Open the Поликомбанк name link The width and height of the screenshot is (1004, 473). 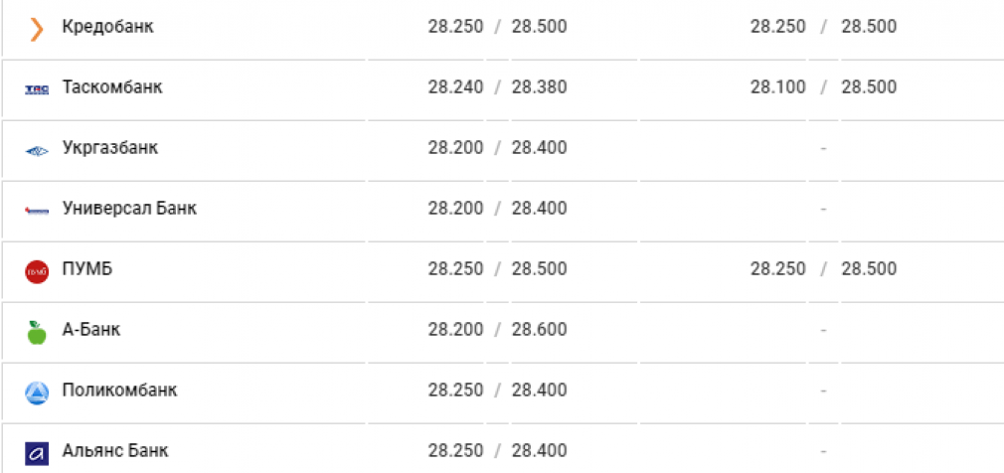click(x=119, y=390)
